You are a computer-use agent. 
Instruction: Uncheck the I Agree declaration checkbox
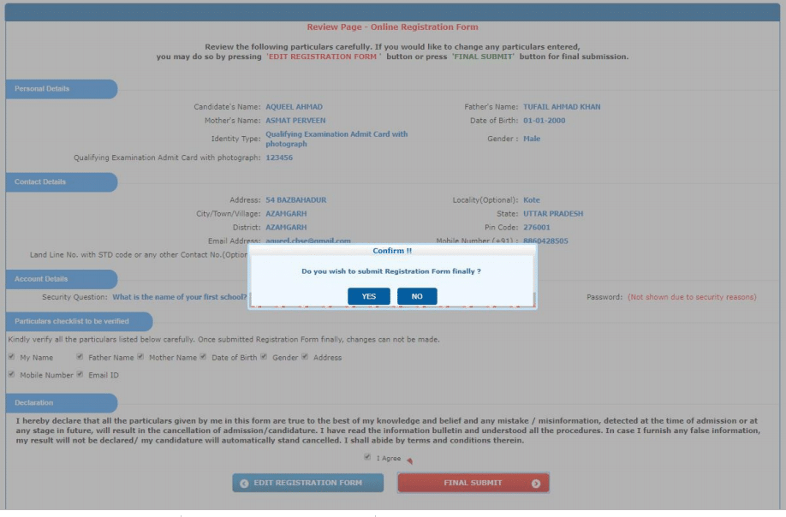pyautogui.click(x=367, y=458)
